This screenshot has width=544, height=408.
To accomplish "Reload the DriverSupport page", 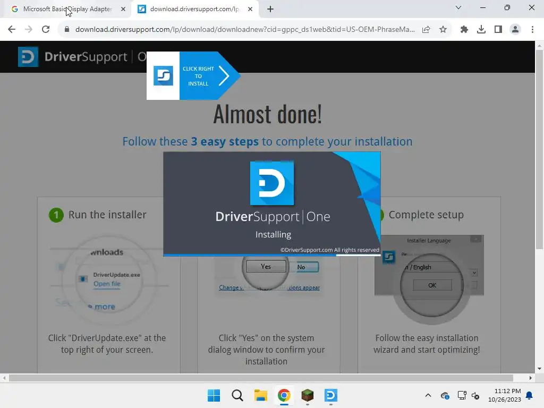I will pyautogui.click(x=46, y=30).
